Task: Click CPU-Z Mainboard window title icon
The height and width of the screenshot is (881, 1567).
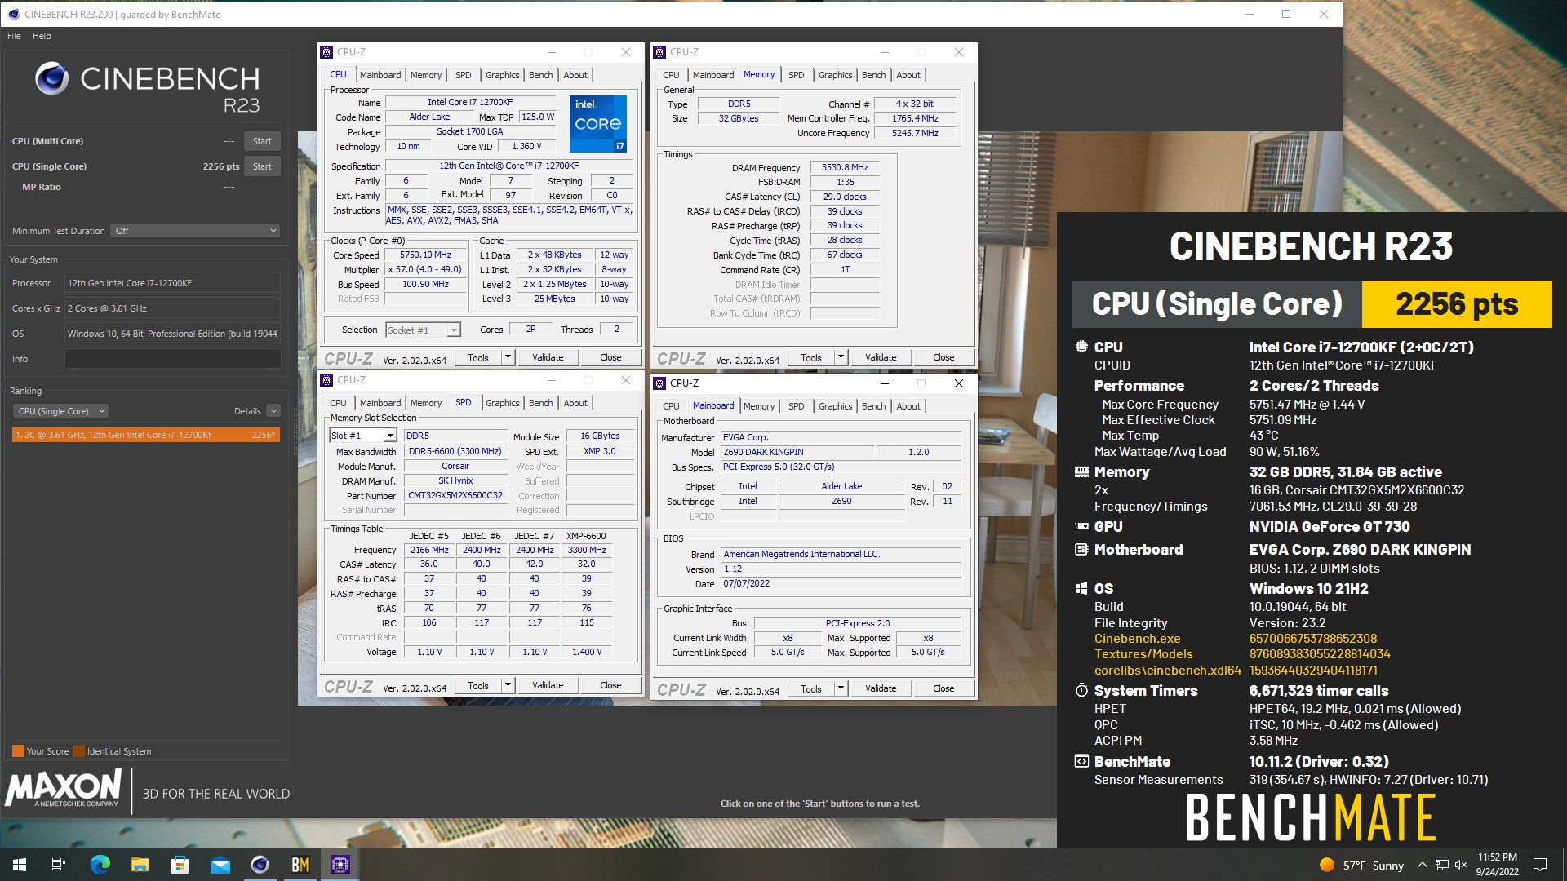Action: pos(659,383)
